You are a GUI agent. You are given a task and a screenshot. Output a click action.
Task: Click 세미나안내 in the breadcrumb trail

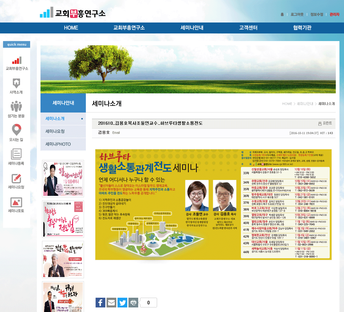(x=305, y=104)
